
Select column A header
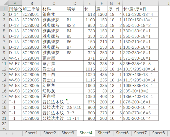pyautogui.click(x=15, y=3)
